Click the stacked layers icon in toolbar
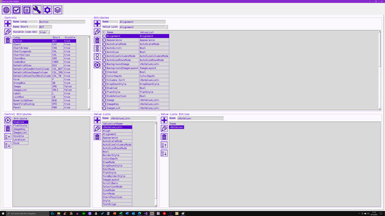 click(57, 10)
